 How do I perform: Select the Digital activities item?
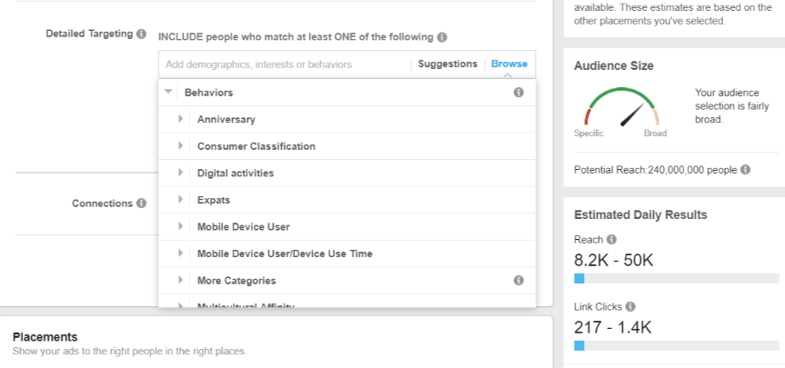coord(235,173)
